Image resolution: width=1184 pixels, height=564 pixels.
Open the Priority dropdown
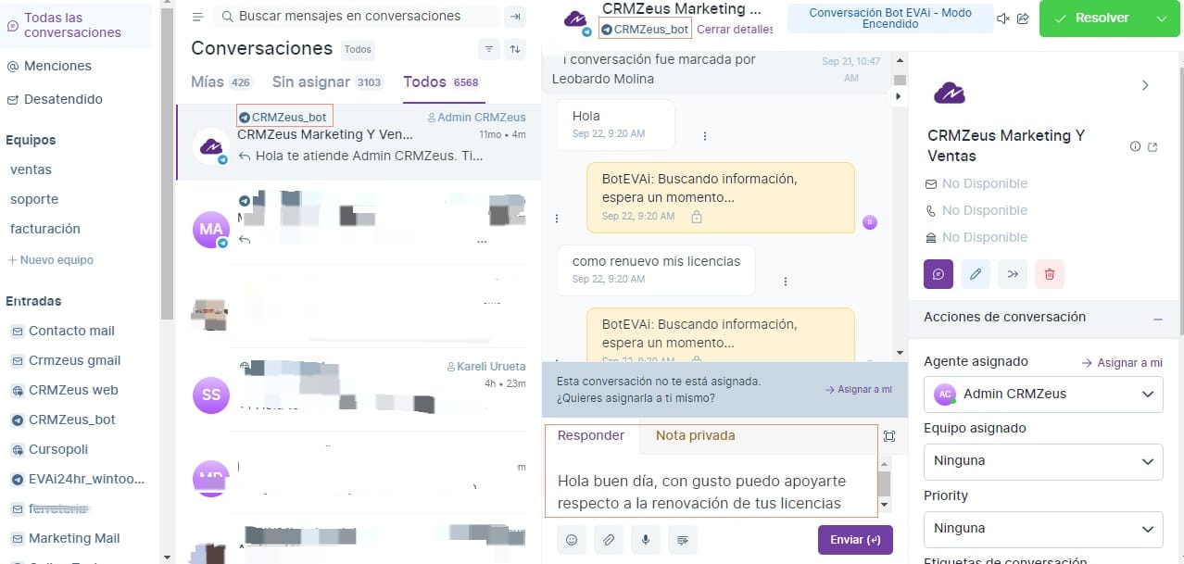[x=1042, y=528]
